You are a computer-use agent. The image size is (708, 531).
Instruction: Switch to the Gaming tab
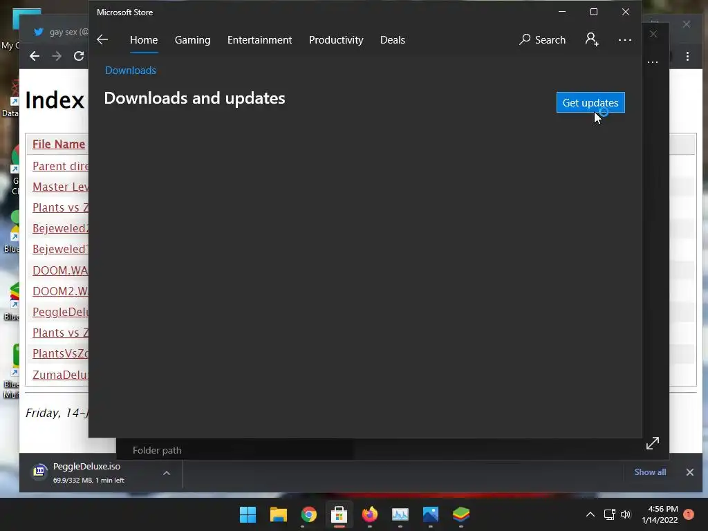(x=192, y=39)
